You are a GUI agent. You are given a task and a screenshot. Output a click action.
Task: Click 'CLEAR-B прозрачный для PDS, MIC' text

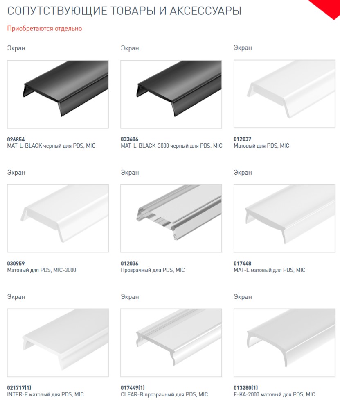tap(164, 394)
